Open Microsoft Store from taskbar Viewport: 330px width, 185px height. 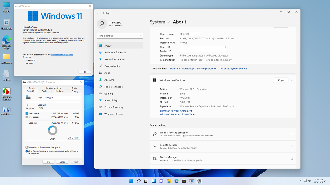[184, 181]
